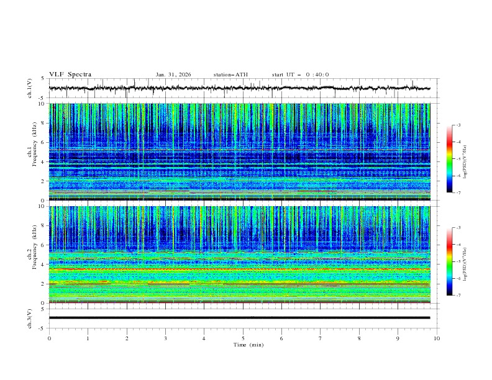Screen dimensions: 492x380
Task: Click the 0 minute time axis tick label
Action: click(x=49, y=338)
